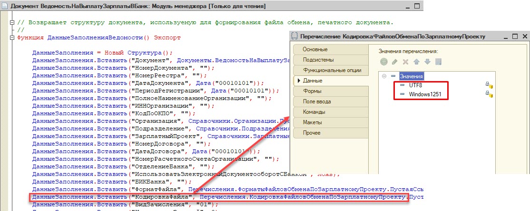530x211 pixels.
Task: Collapse the comment block above the function
Action: [x=12, y=23]
